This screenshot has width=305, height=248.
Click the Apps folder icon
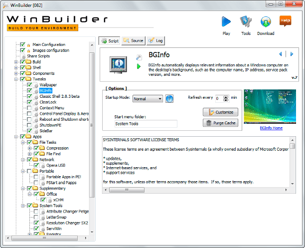pos(28,136)
